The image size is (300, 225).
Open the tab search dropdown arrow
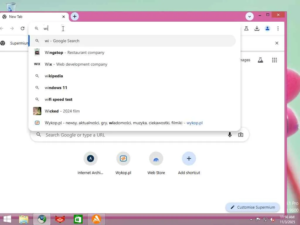coord(250,16)
